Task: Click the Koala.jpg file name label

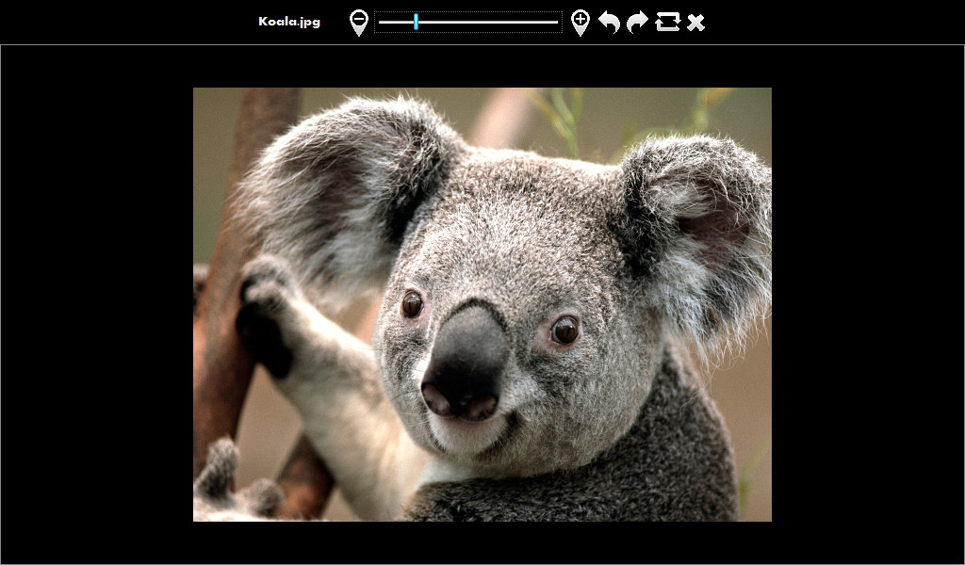Action: [x=289, y=22]
